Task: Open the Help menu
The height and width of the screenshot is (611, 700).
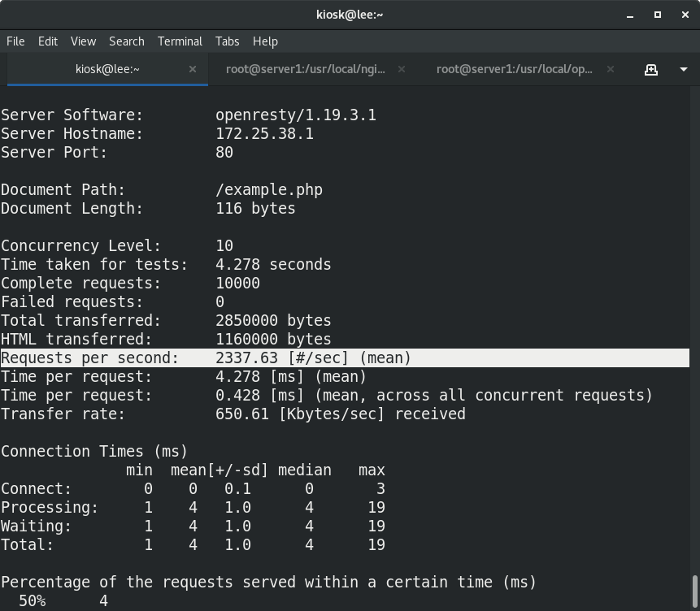Action: tap(265, 41)
